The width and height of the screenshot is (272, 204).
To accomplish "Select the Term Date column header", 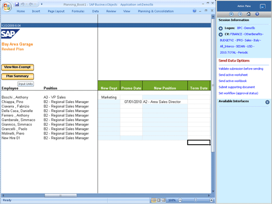I will 199,86.
